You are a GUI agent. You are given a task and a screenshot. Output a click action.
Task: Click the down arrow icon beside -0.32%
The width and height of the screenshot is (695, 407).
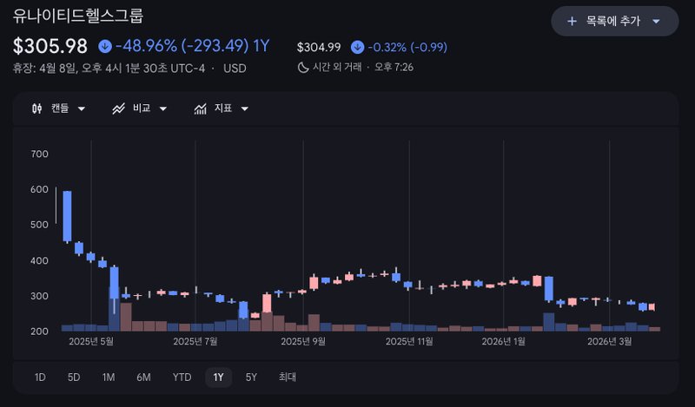coord(357,47)
